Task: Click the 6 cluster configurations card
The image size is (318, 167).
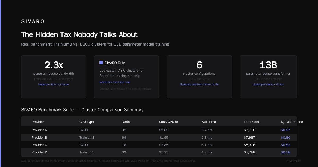Action: coord(199,77)
